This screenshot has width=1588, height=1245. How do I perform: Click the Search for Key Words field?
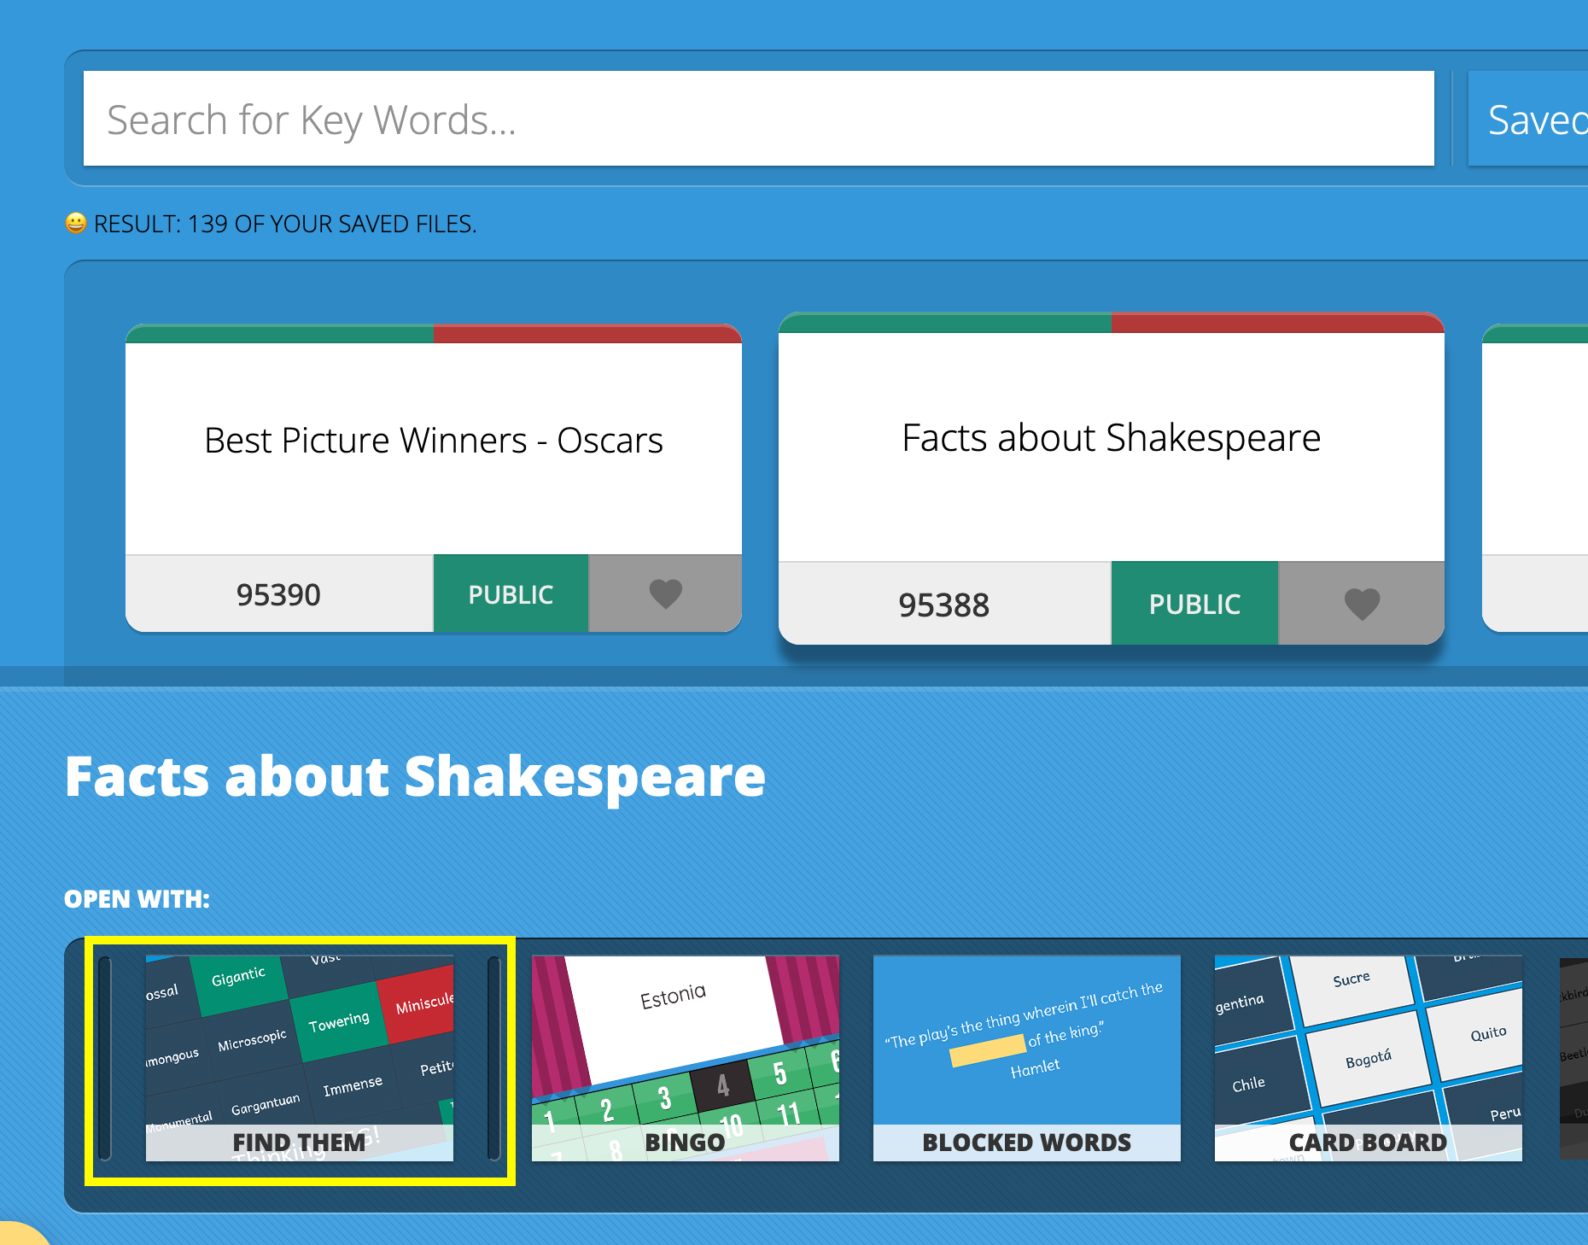pyautogui.click(x=758, y=119)
